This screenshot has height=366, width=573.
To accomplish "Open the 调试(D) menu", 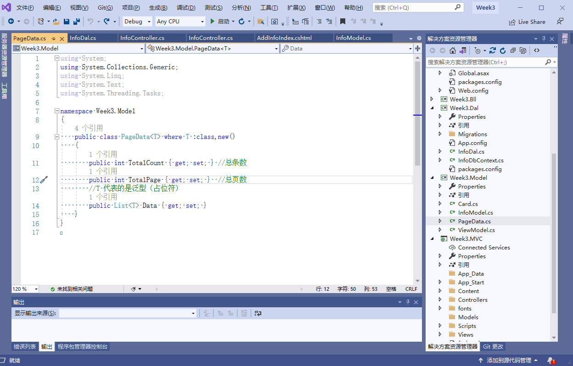I will (x=185, y=8).
